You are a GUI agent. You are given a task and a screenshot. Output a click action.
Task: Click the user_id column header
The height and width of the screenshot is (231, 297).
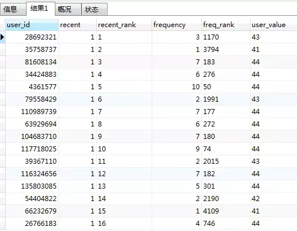point(32,25)
